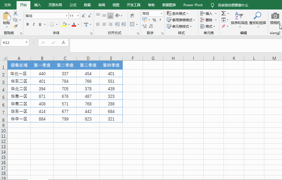Toggle Bold formatting
The width and height of the screenshot is (282, 180).
pos(28,24)
